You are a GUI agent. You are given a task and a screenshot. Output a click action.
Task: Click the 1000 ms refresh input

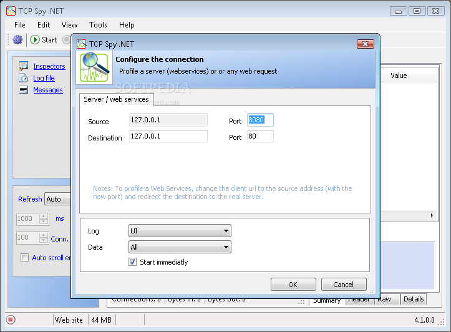28,218
